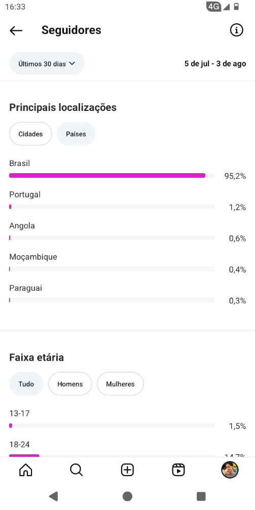Go back using the arrow icon
The height and width of the screenshot is (510, 255).
point(16,30)
